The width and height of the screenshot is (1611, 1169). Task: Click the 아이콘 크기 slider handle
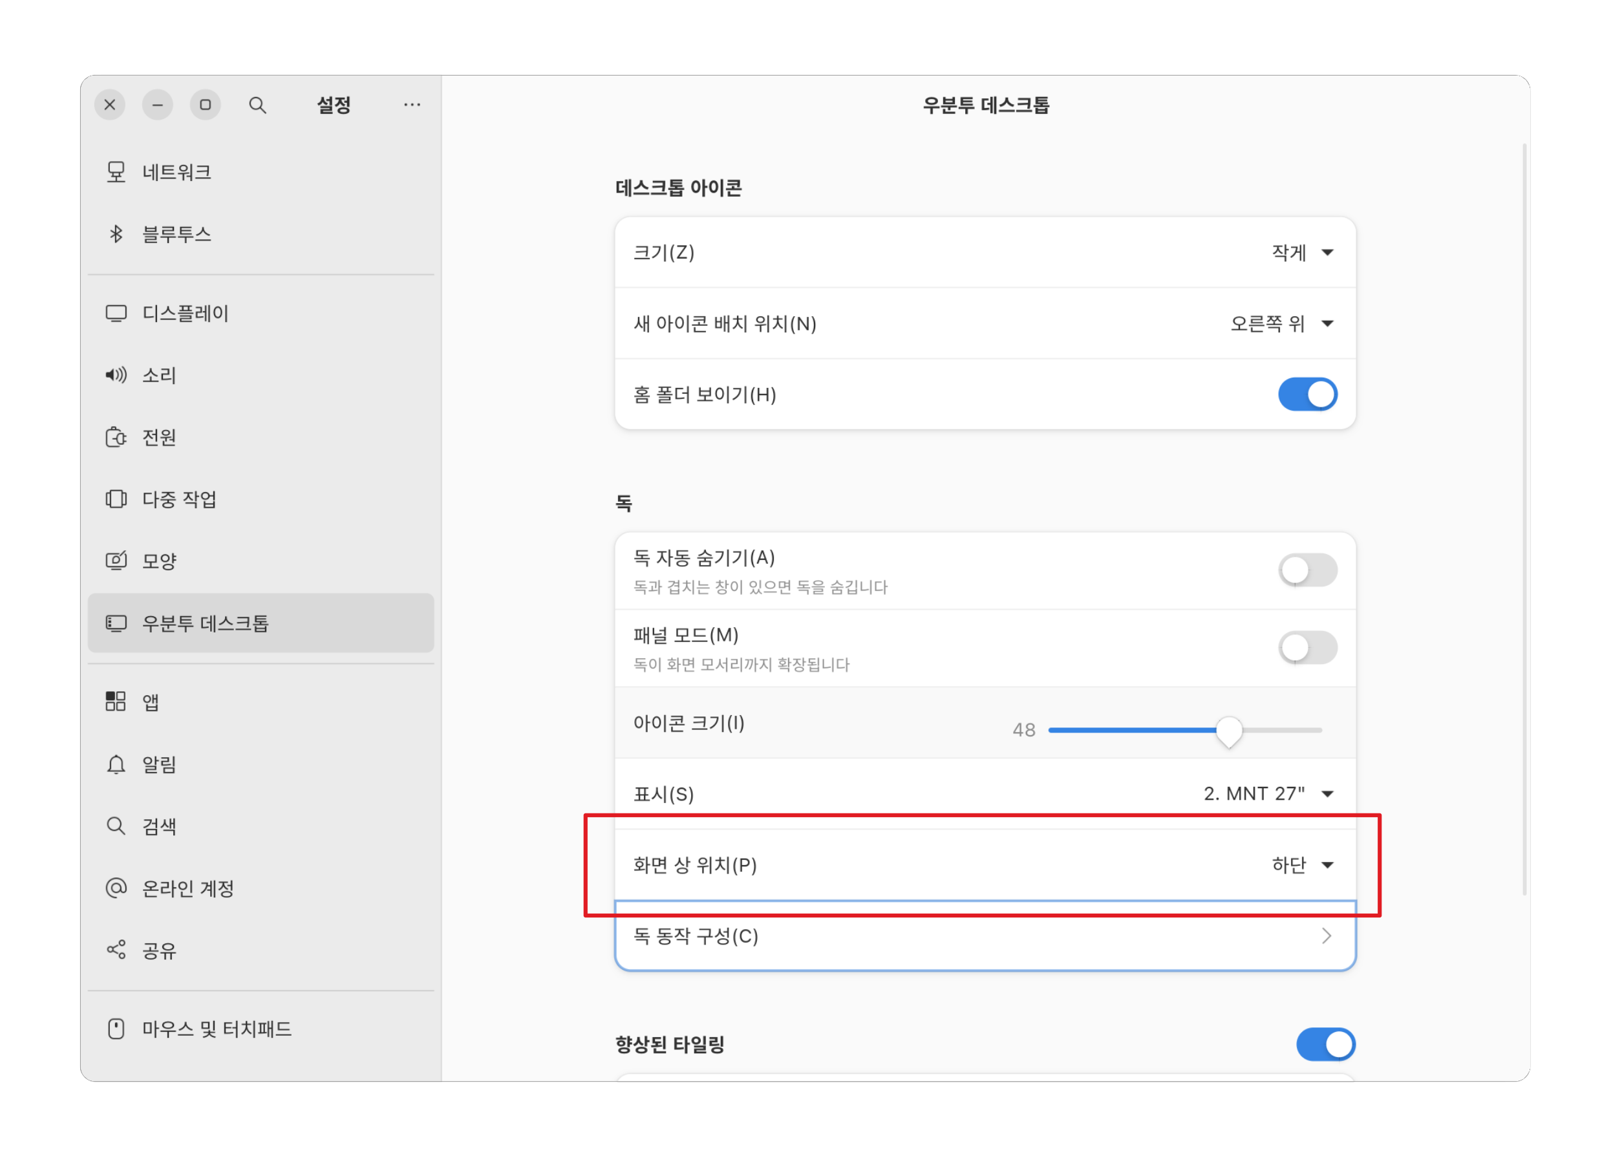tap(1229, 731)
